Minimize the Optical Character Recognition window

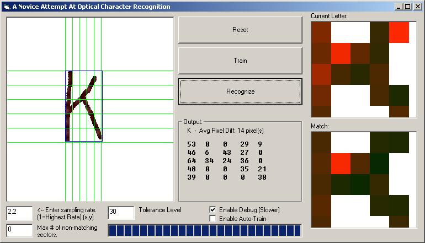[x=399, y=7]
